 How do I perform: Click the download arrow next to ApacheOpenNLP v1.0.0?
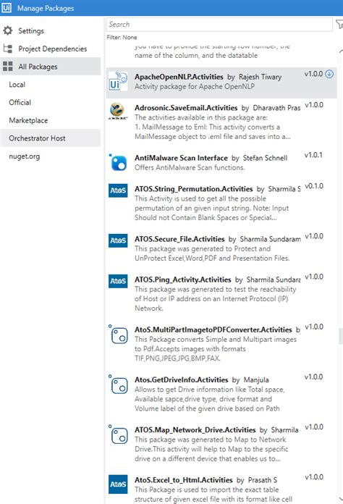329,74
